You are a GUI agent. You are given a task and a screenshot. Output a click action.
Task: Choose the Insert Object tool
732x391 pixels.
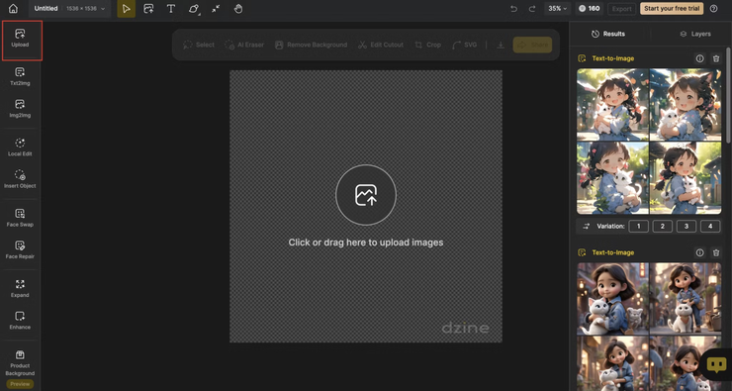20,179
